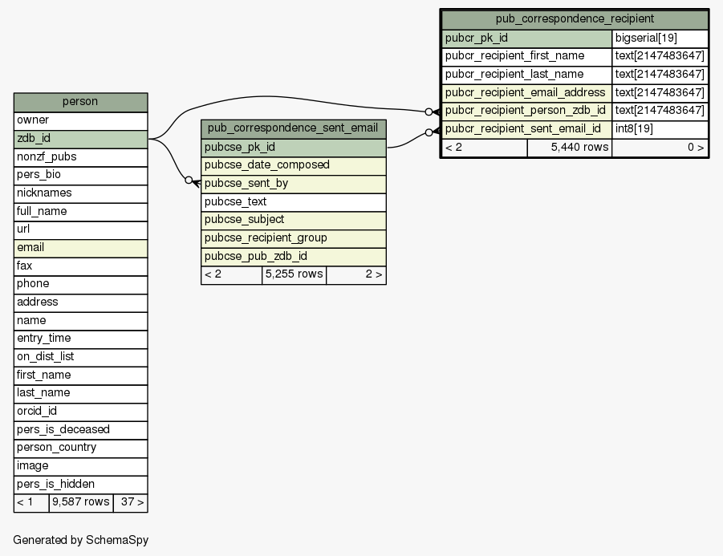Screen dimensions: 723x556
Task: Select the pubcr_pk_id primary key column
Action: click(x=526, y=38)
